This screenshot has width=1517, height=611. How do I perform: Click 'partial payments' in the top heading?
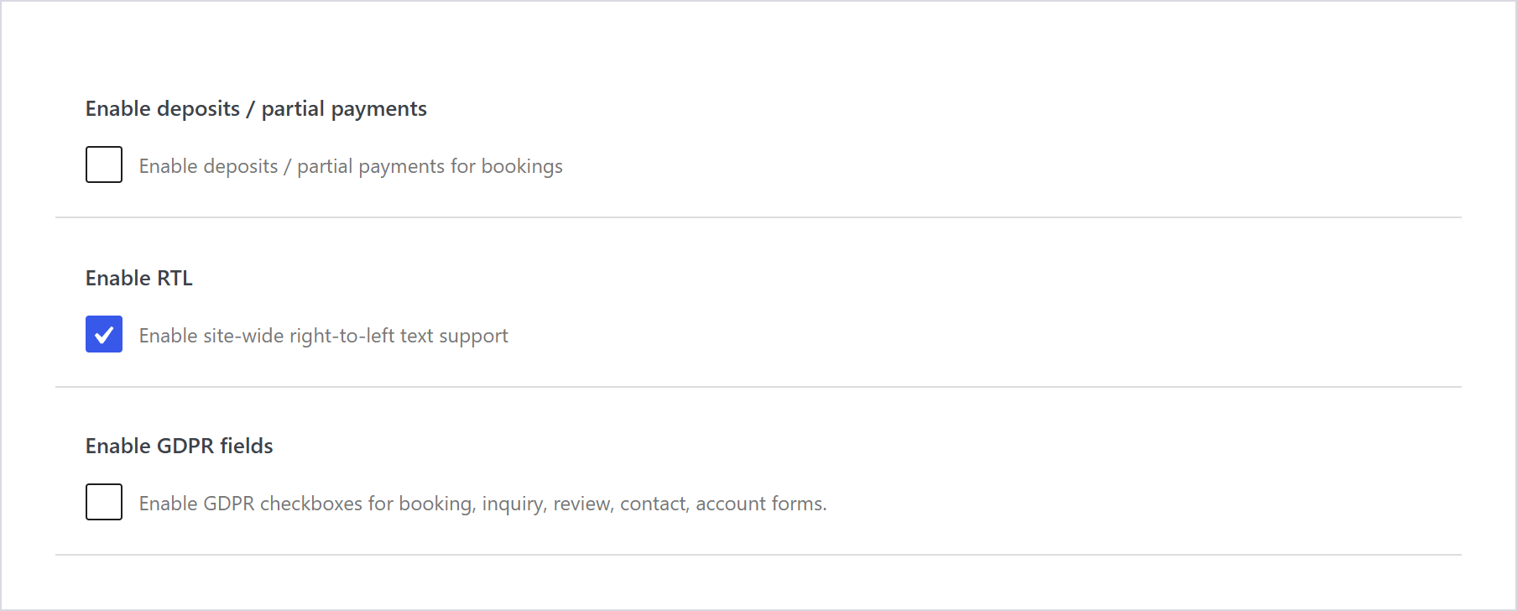(x=344, y=109)
